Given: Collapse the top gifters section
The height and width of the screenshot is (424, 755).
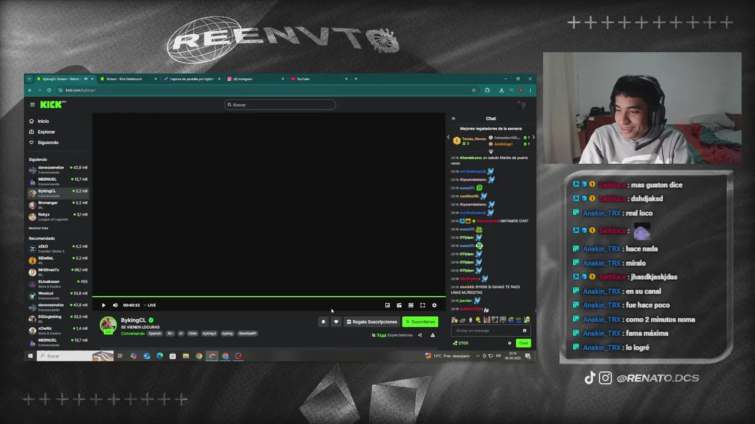Looking at the screenshot, I should pyautogui.click(x=491, y=152).
